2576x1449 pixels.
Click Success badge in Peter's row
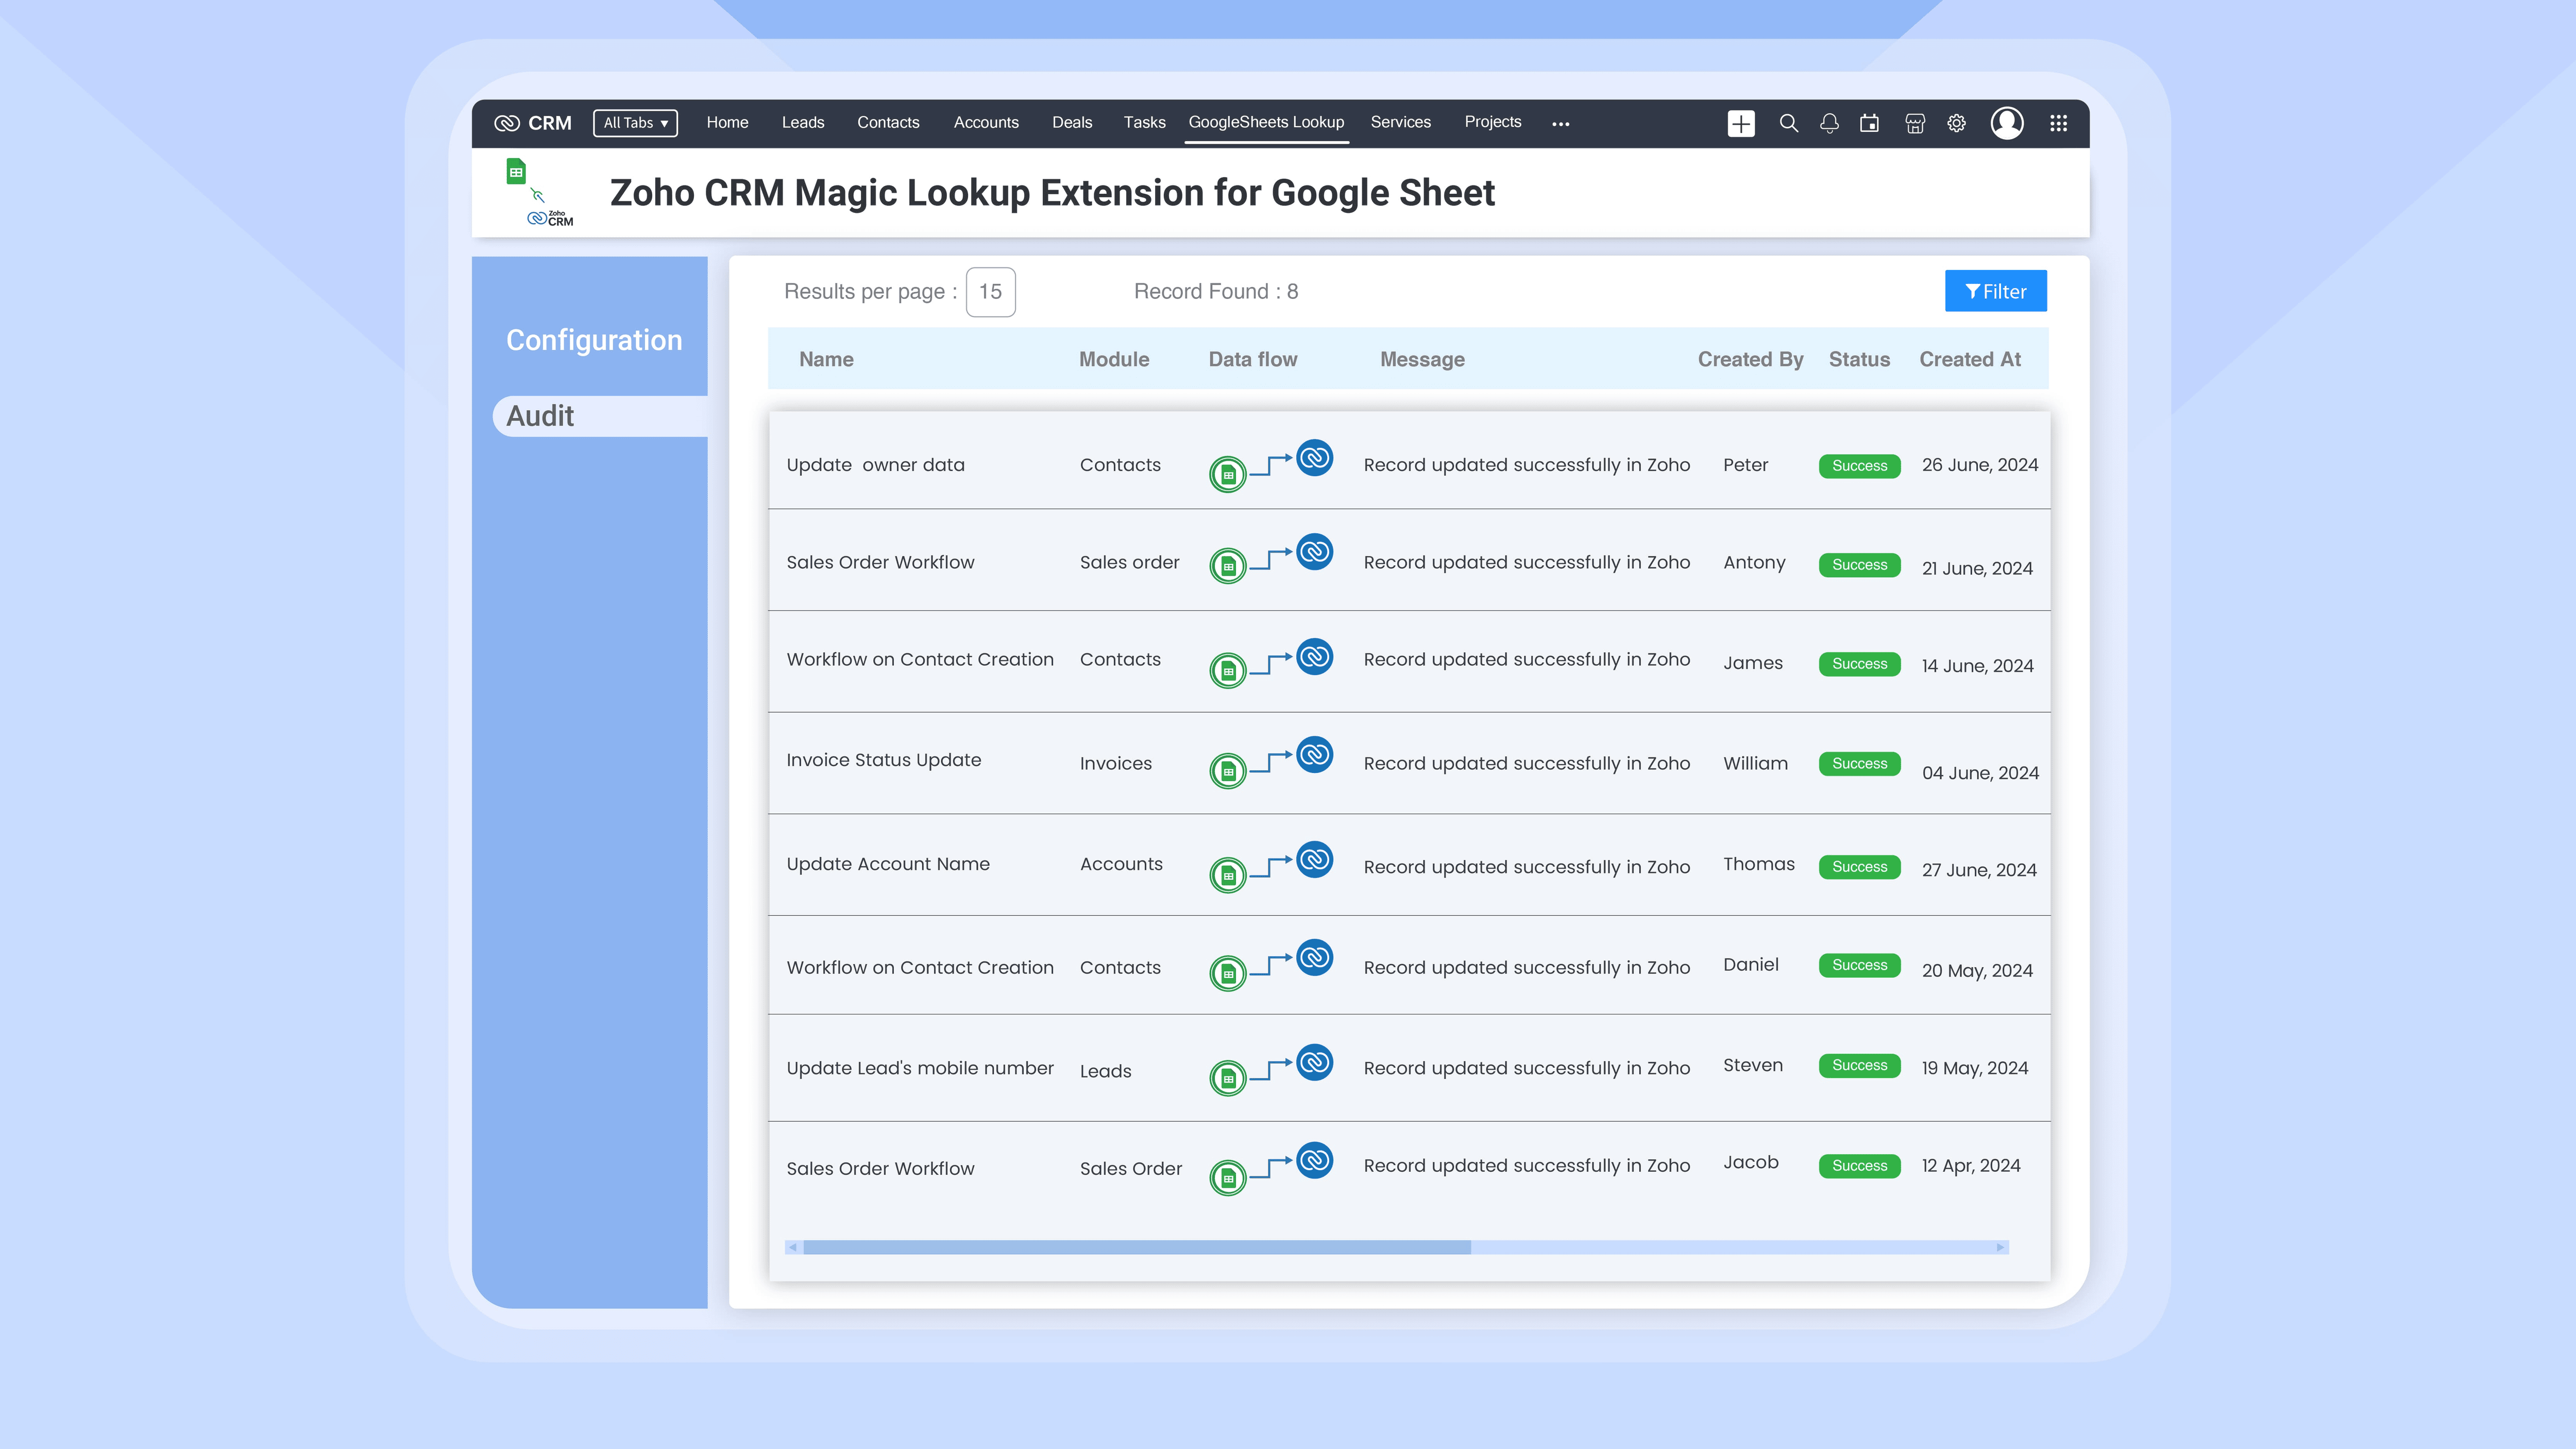(1859, 466)
